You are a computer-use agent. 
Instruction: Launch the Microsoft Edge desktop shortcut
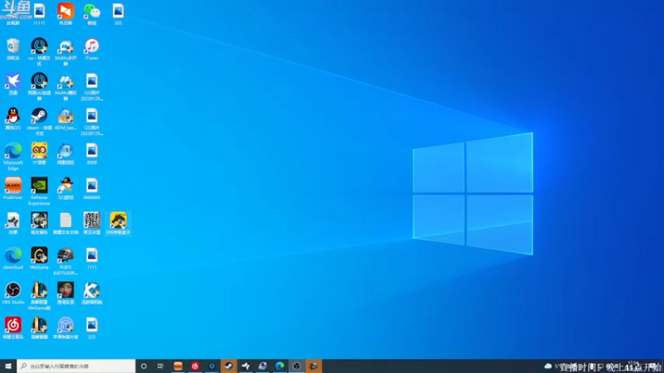click(13, 151)
